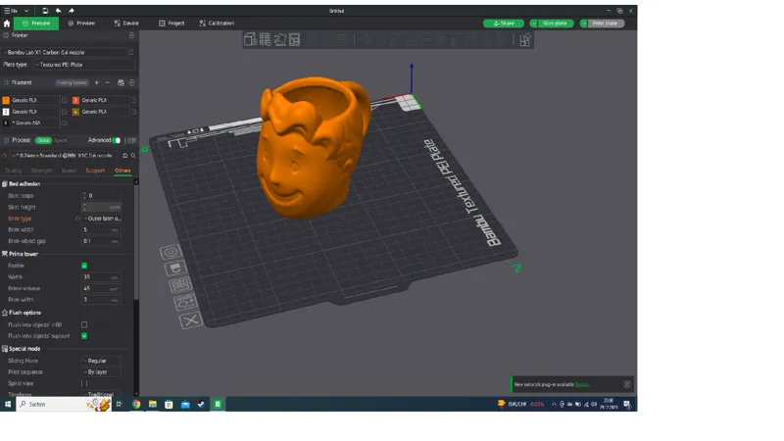Click the Print plate button
The width and height of the screenshot is (784, 441).
[x=606, y=24]
